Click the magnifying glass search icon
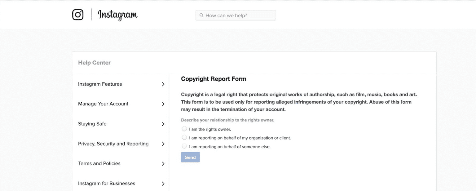Screen dimensions: 476x191 point(201,15)
